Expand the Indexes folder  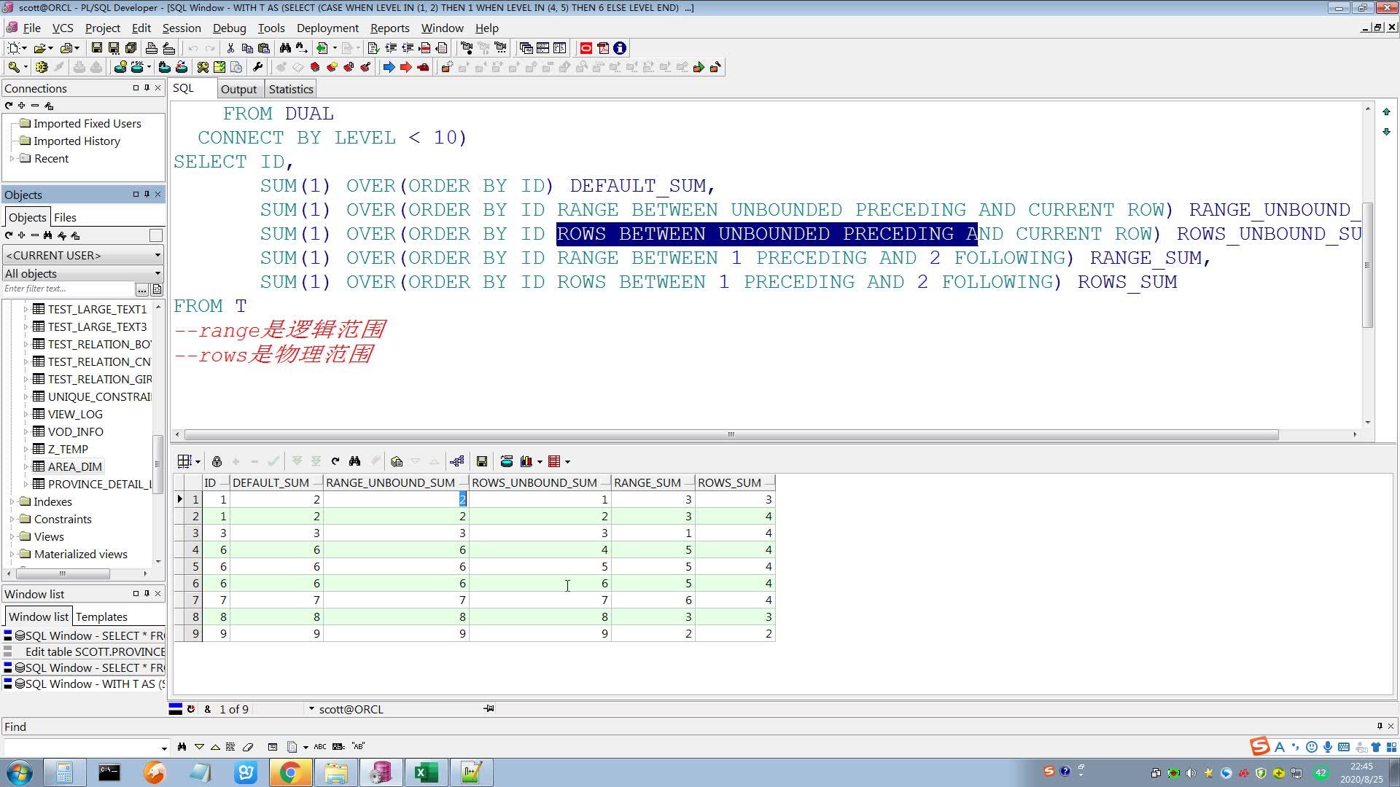(12, 501)
